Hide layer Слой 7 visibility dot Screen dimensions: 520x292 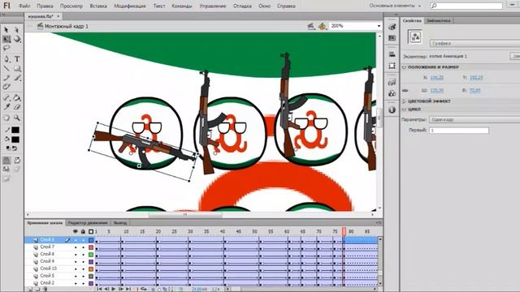76,247
